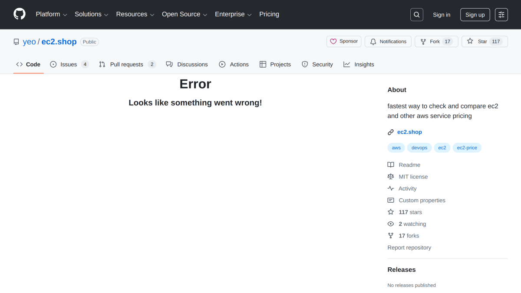This screenshot has width=521, height=293.
Task: Open the Releases heading link
Action: [402, 270]
